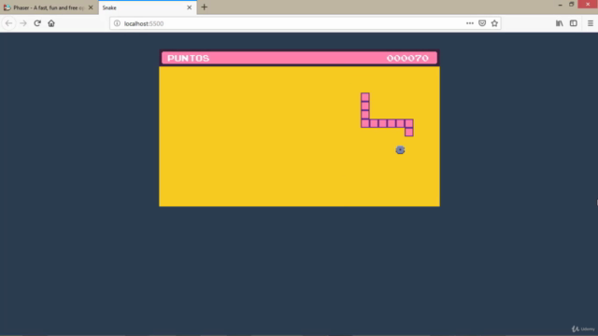This screenshot has height=336, width=598.
Task: Close the Phaser tab
Action: (91, 7)
